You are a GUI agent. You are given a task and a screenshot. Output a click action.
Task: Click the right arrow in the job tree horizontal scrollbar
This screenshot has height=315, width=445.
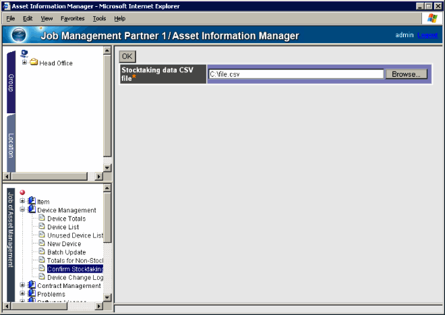point(98,306)
